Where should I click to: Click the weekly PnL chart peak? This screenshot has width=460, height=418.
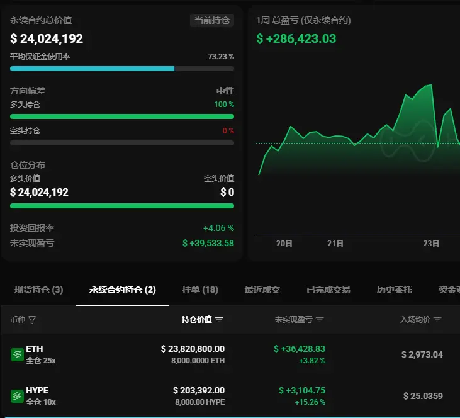pos(431,85)
